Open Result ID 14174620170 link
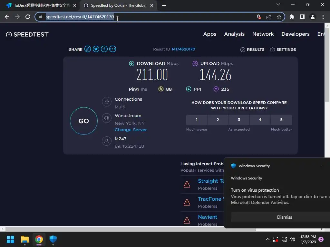Viewport: 330px width, 247px height. 183,49
